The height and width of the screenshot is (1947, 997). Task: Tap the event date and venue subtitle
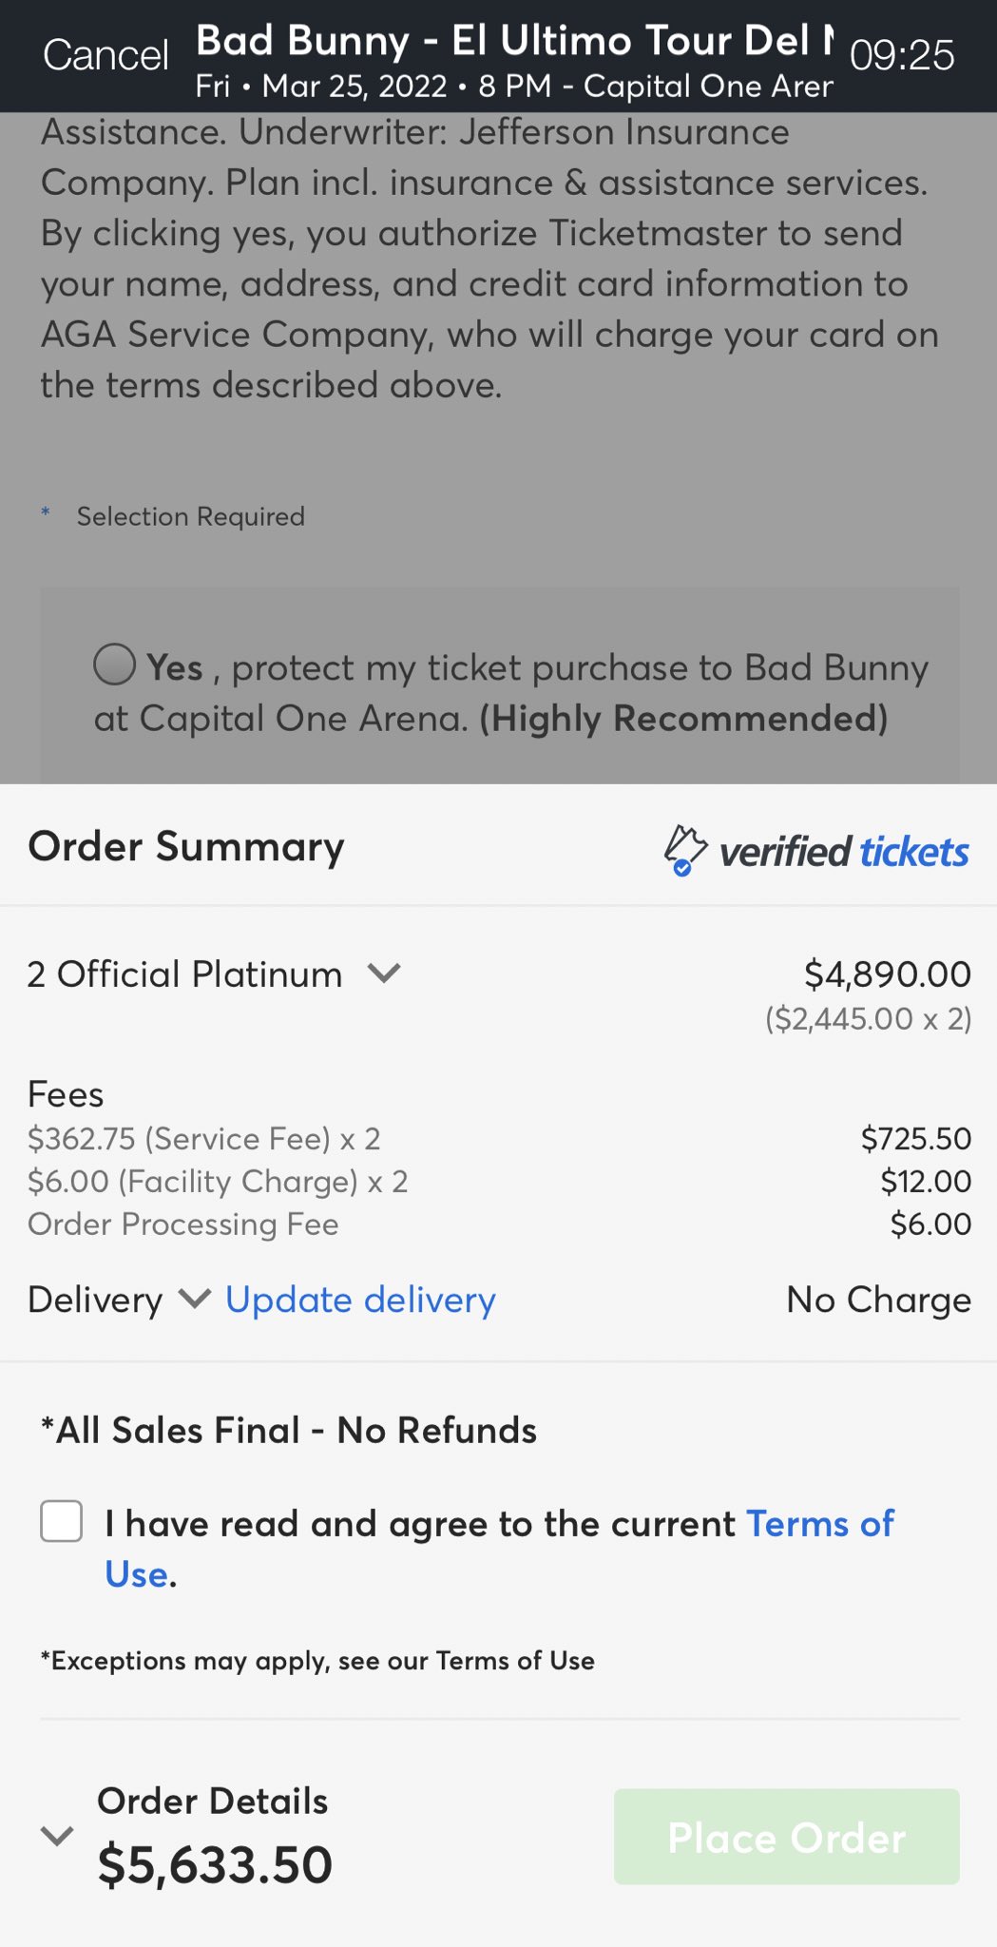point(514,87)
